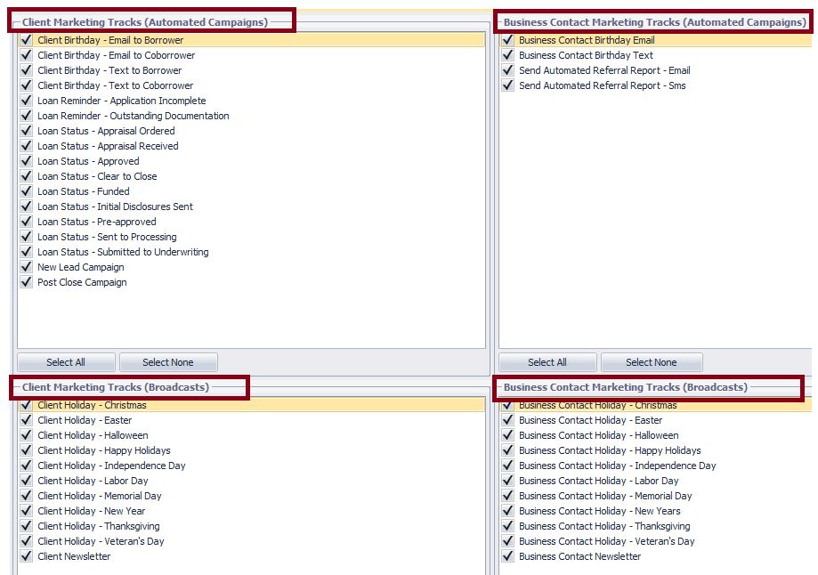Click Select None under Client Automated Campaigns
The image size is (818, 575).
pyautogui.click(x=168, y=362)
